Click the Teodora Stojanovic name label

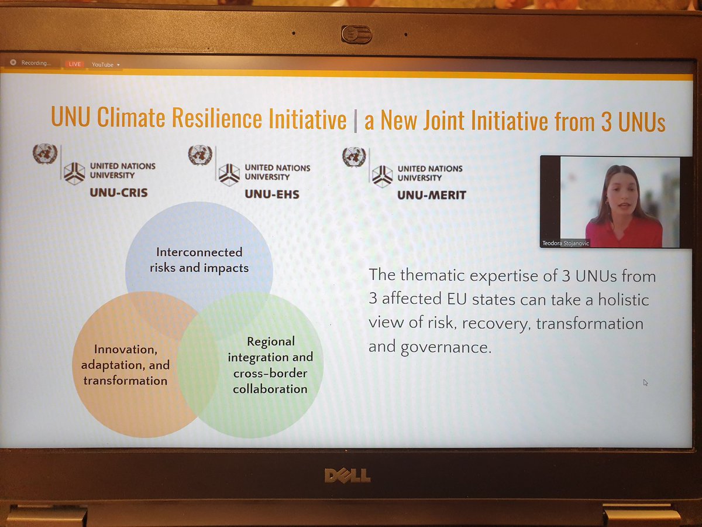[566, 243]
